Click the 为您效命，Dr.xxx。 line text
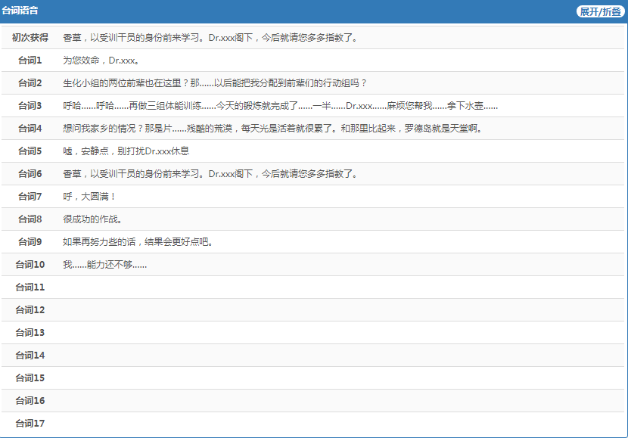Screen dimensions: 628x438 tap(101, 61)
